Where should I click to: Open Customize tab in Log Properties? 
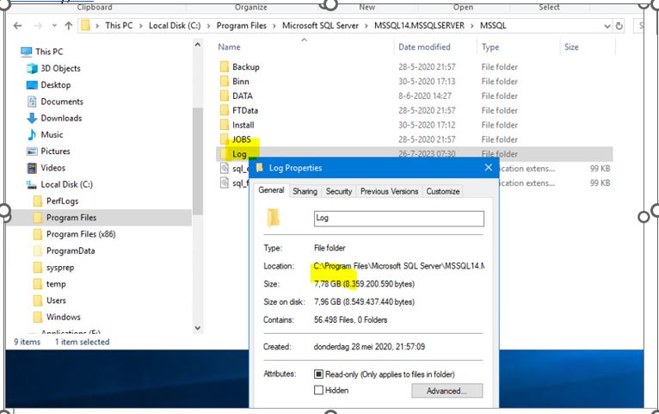(x=443, y=192)
